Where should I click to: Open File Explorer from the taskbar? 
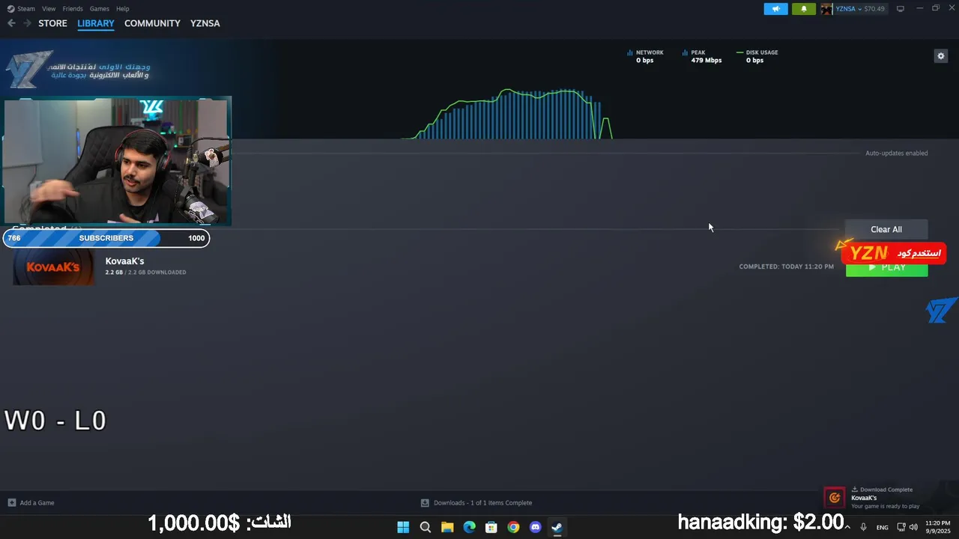(447, 527)
